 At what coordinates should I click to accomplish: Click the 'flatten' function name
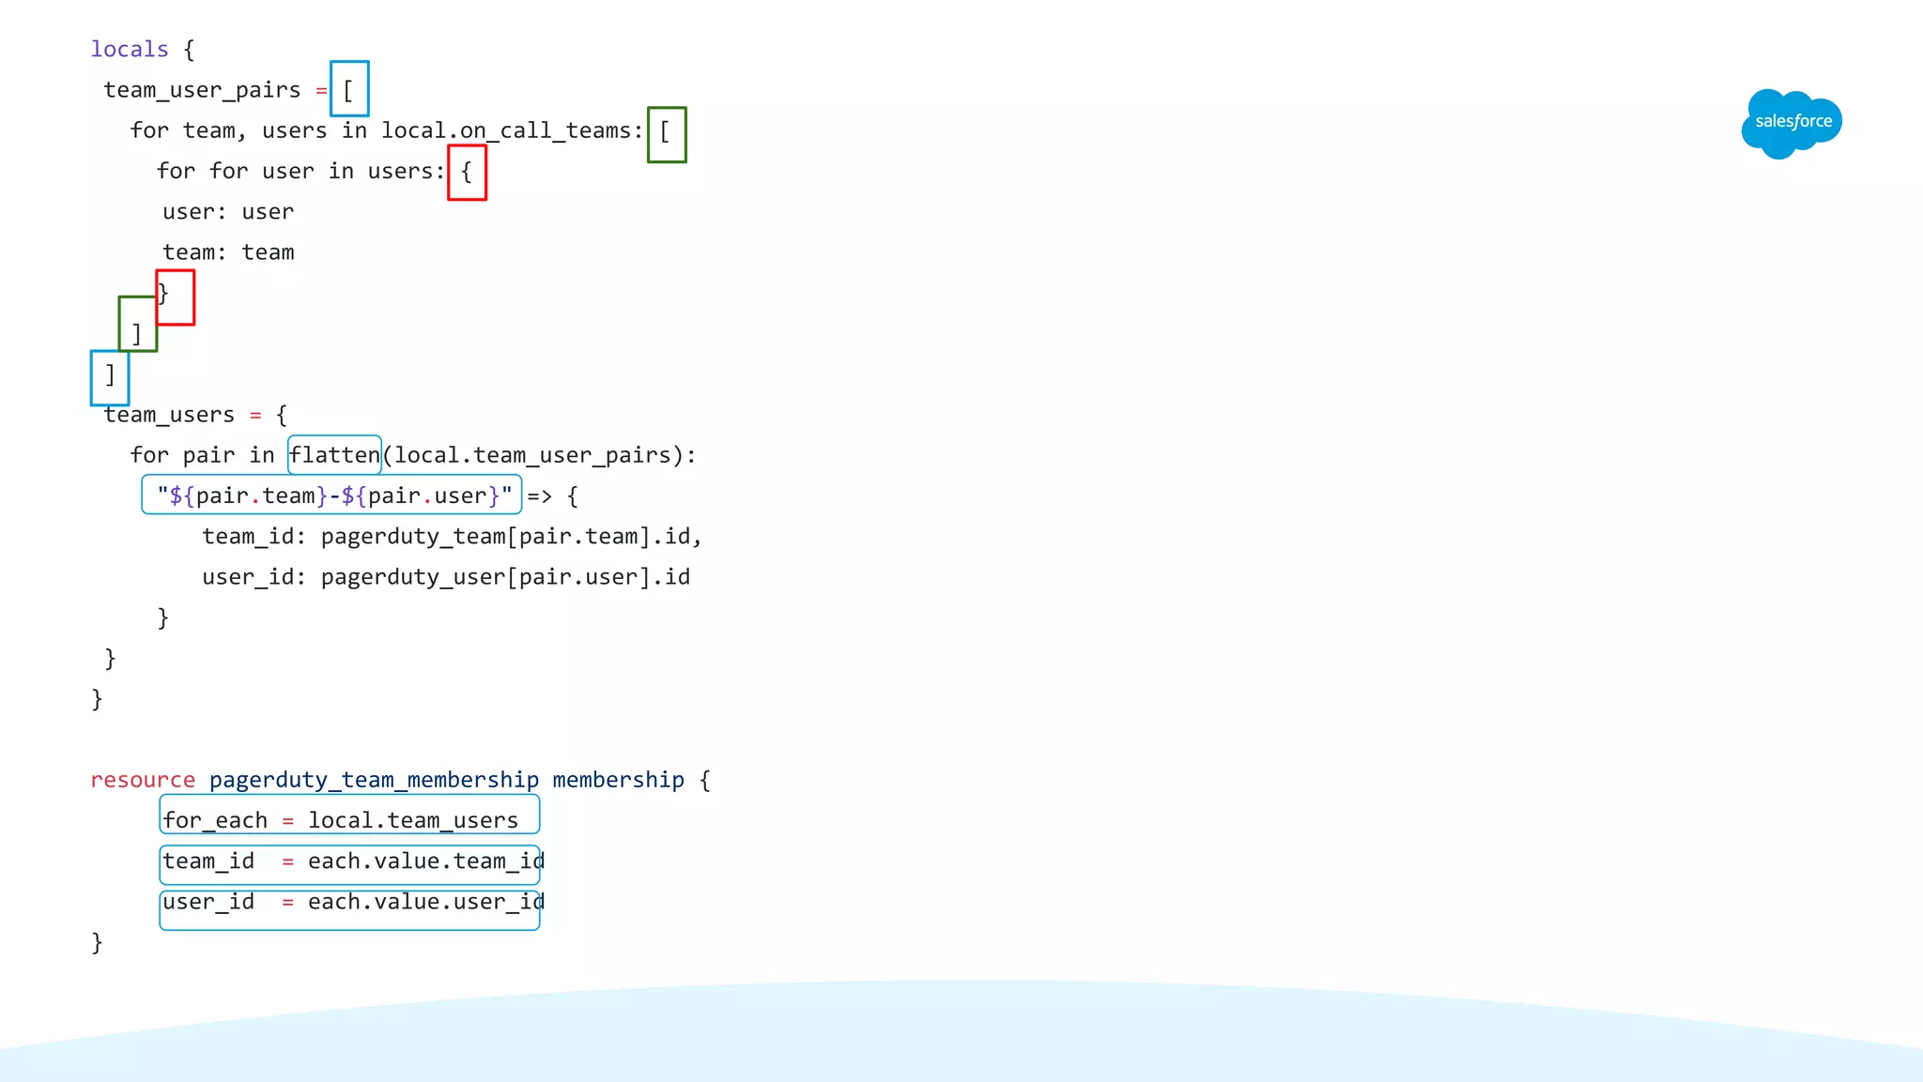point(334,455)
